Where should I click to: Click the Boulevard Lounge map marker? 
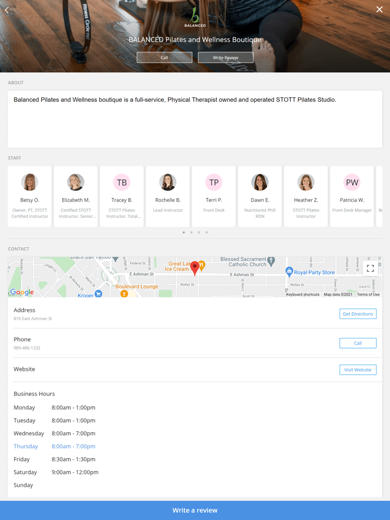(x=124, y=294)
